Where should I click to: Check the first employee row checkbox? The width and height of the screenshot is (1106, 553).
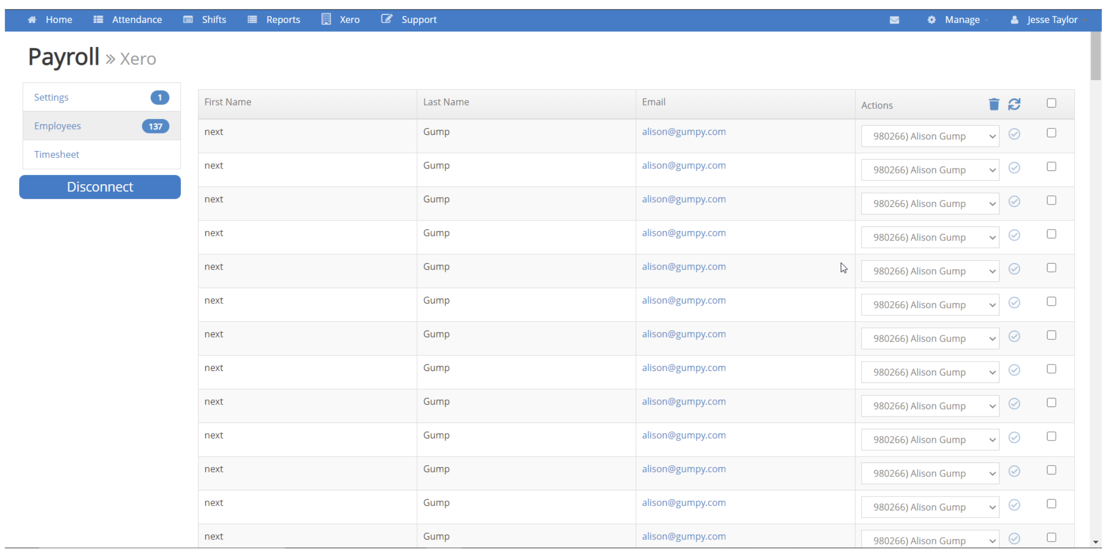(1051, 133)
